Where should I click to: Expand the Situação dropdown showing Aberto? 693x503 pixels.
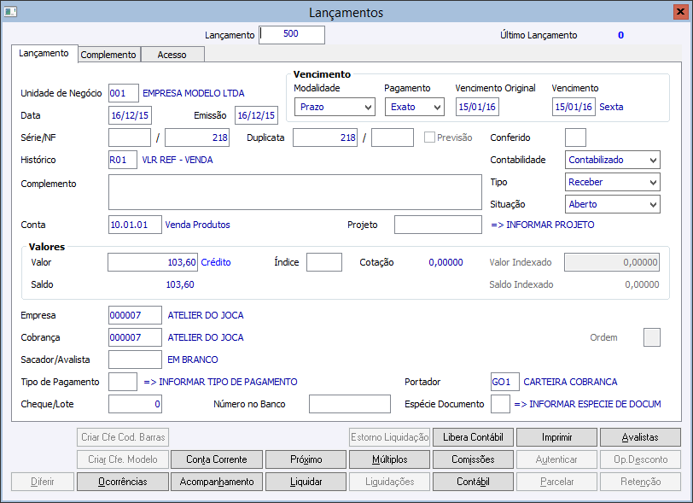[x=613, y=204]
